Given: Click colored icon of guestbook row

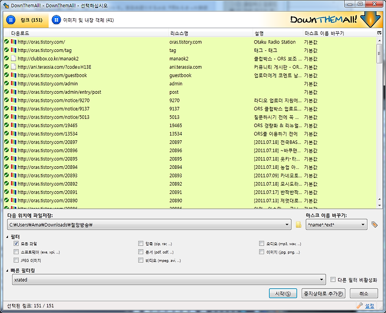Looking at the screenshot, I should [x=13, y=75].
